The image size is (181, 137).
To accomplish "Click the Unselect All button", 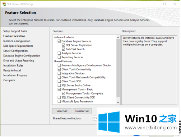I will click(82, 111).
